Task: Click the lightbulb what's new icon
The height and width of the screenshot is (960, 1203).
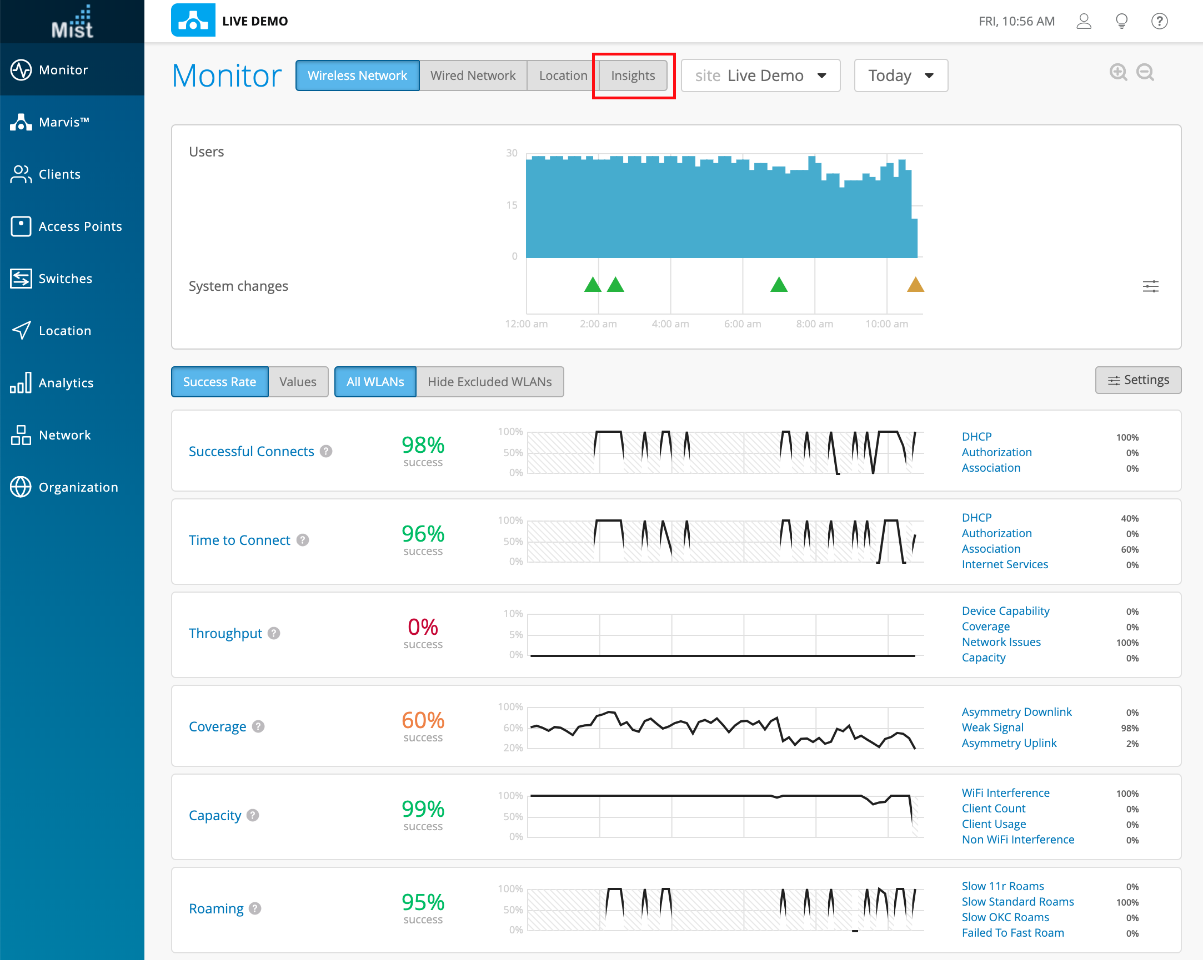Action: tap(1121, 21)
